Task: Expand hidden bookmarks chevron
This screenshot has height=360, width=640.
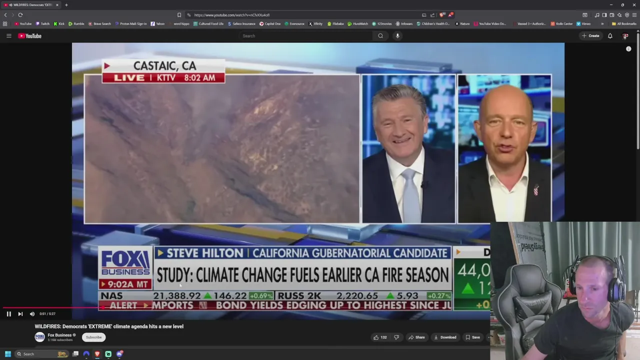Action: [x=602, y=23]
